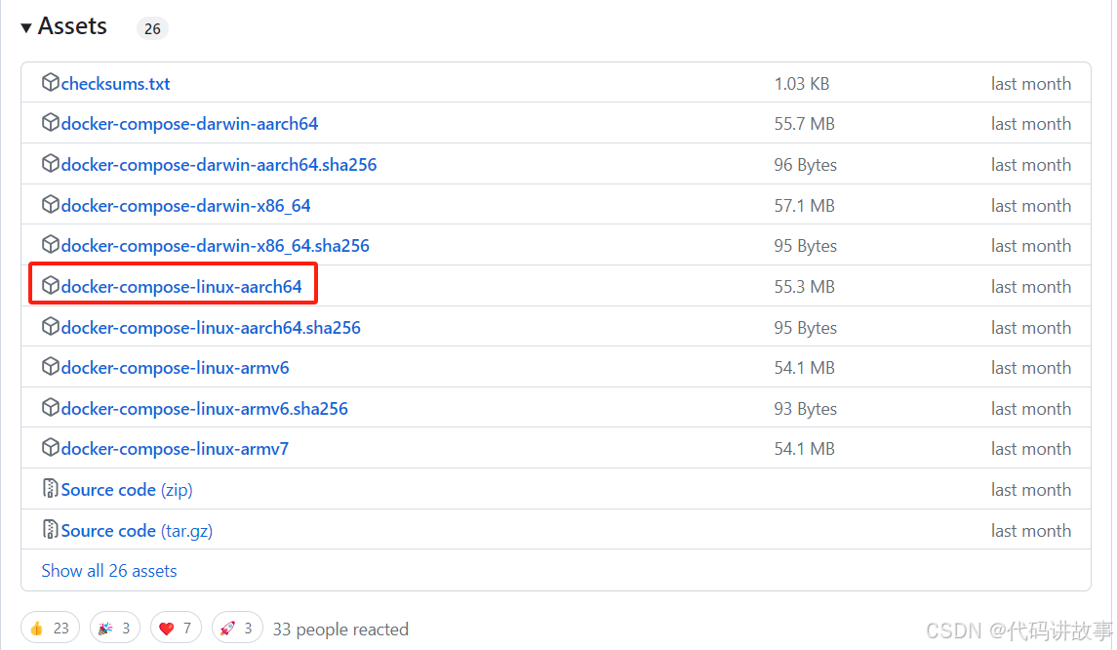Download docker-compose-darwin-x86_64.sha256
1117x650 pixels.
[x=215, y=245]
